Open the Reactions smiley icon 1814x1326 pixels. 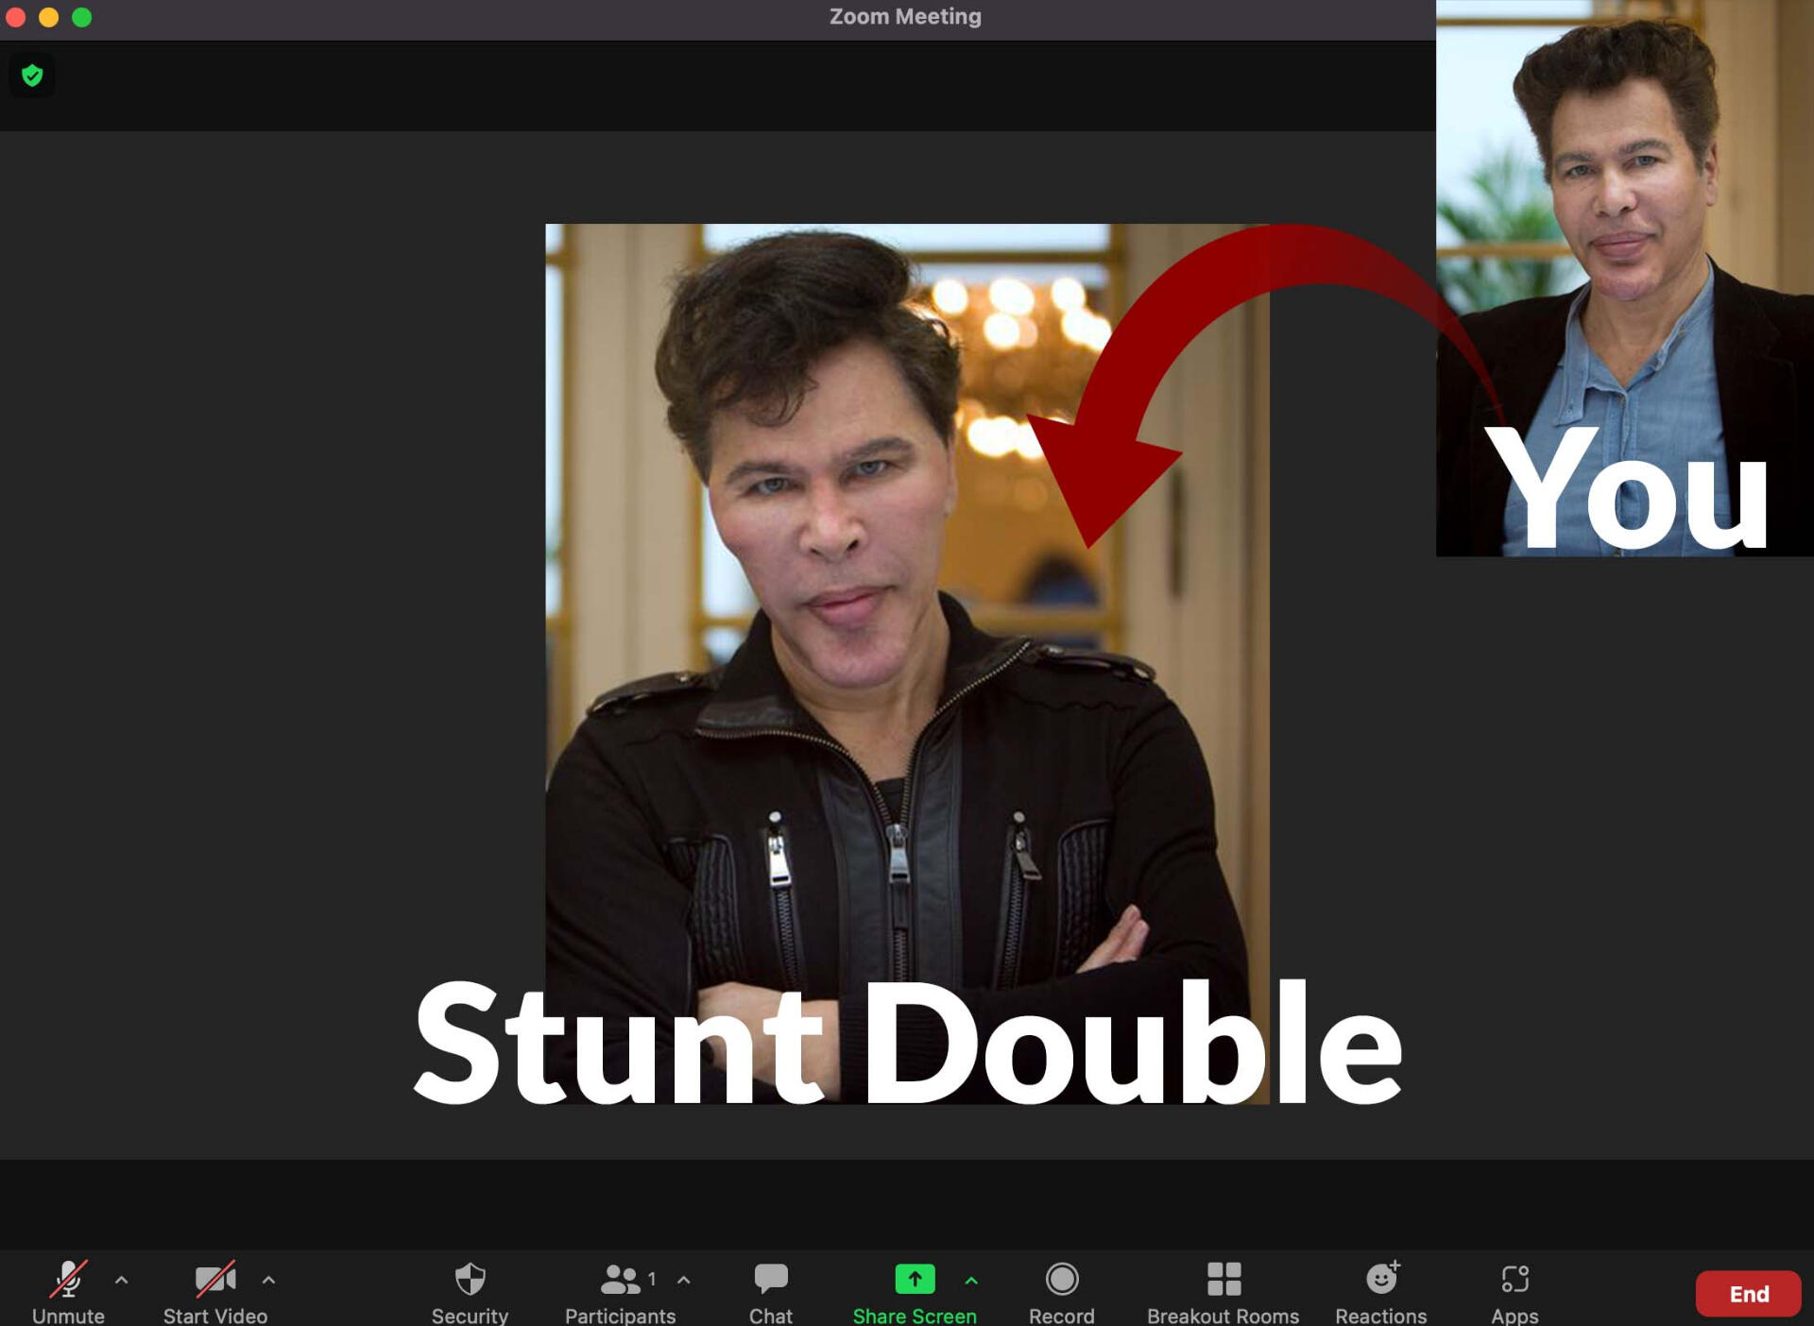1381,1280
